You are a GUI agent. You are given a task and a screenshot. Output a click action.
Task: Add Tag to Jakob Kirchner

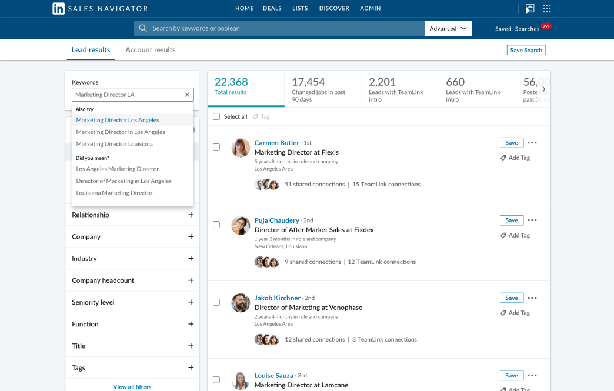point(515,313)
